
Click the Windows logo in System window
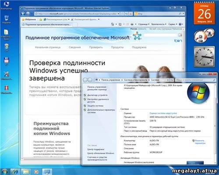[x=198, y=93]
